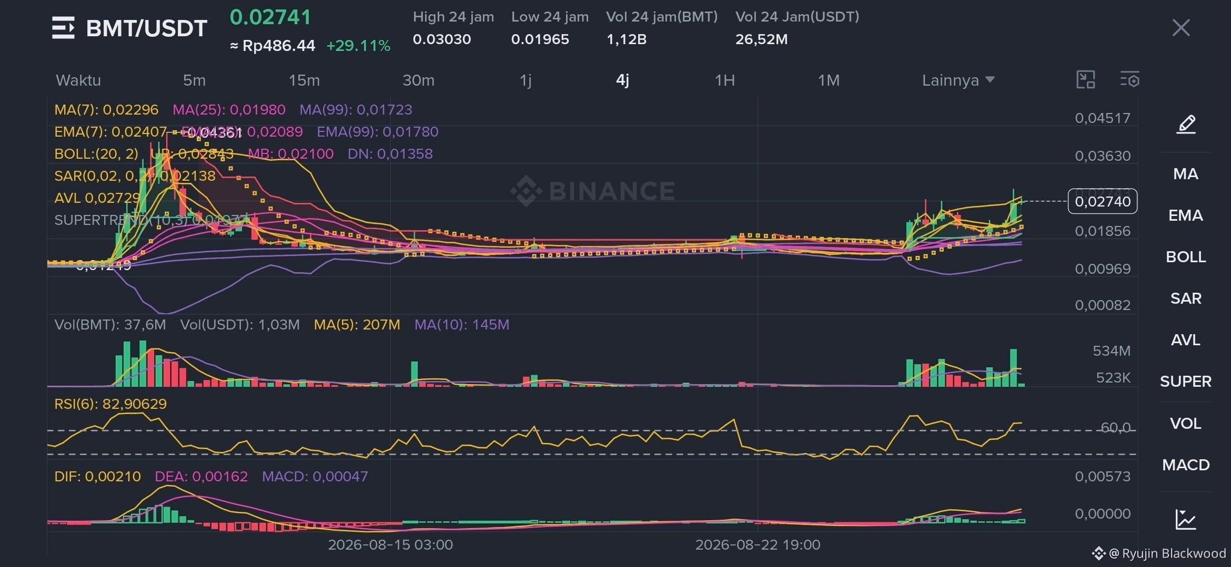Click the EMA(99) value label

[377, 132]
